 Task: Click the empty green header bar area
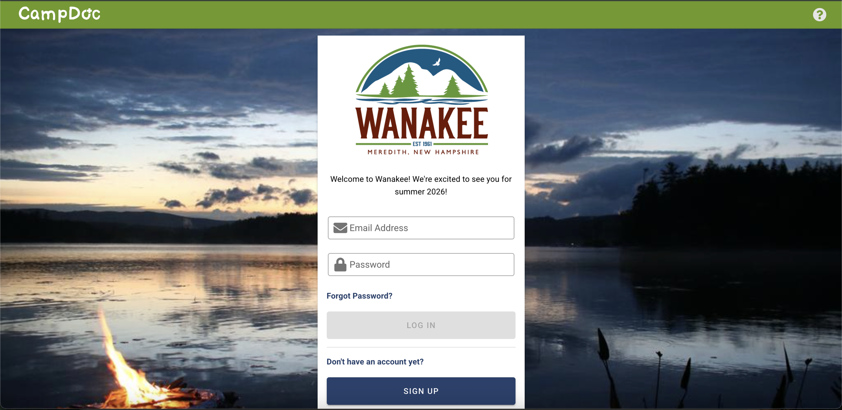pos(438,14)
